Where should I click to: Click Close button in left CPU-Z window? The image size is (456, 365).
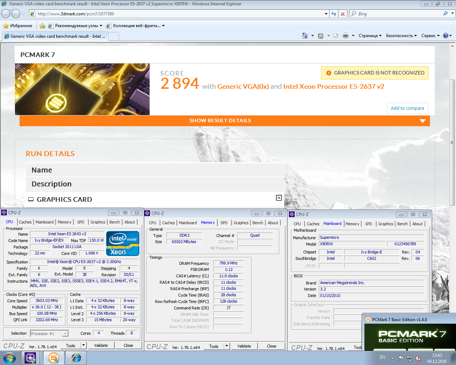128,345
